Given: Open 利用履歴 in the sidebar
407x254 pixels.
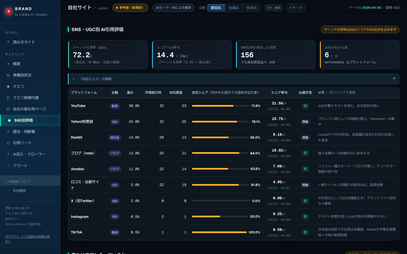Looking at the screenshot, I should click(x=30, y=191).
